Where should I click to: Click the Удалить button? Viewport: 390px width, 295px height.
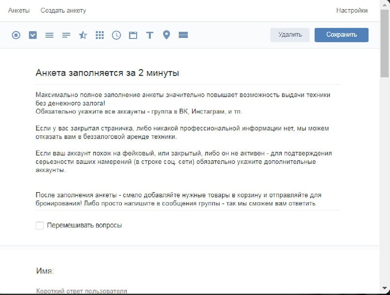tap(290, 35)
